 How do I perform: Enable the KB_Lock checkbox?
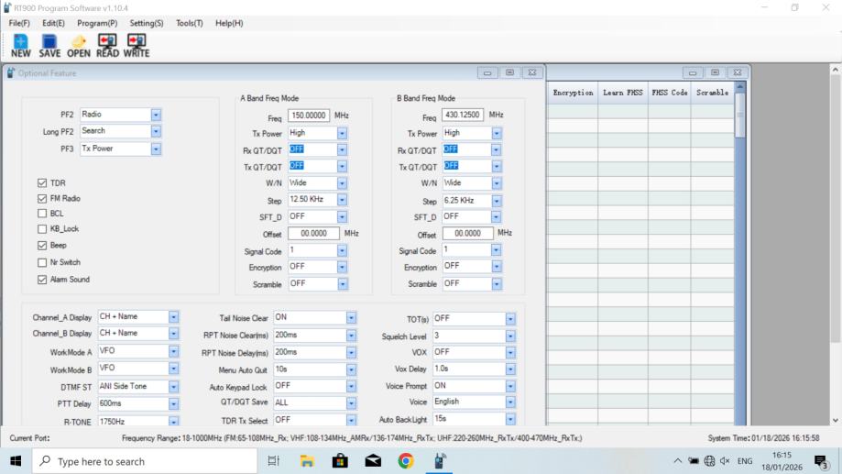pyautogui.click(x=42, y=229)
